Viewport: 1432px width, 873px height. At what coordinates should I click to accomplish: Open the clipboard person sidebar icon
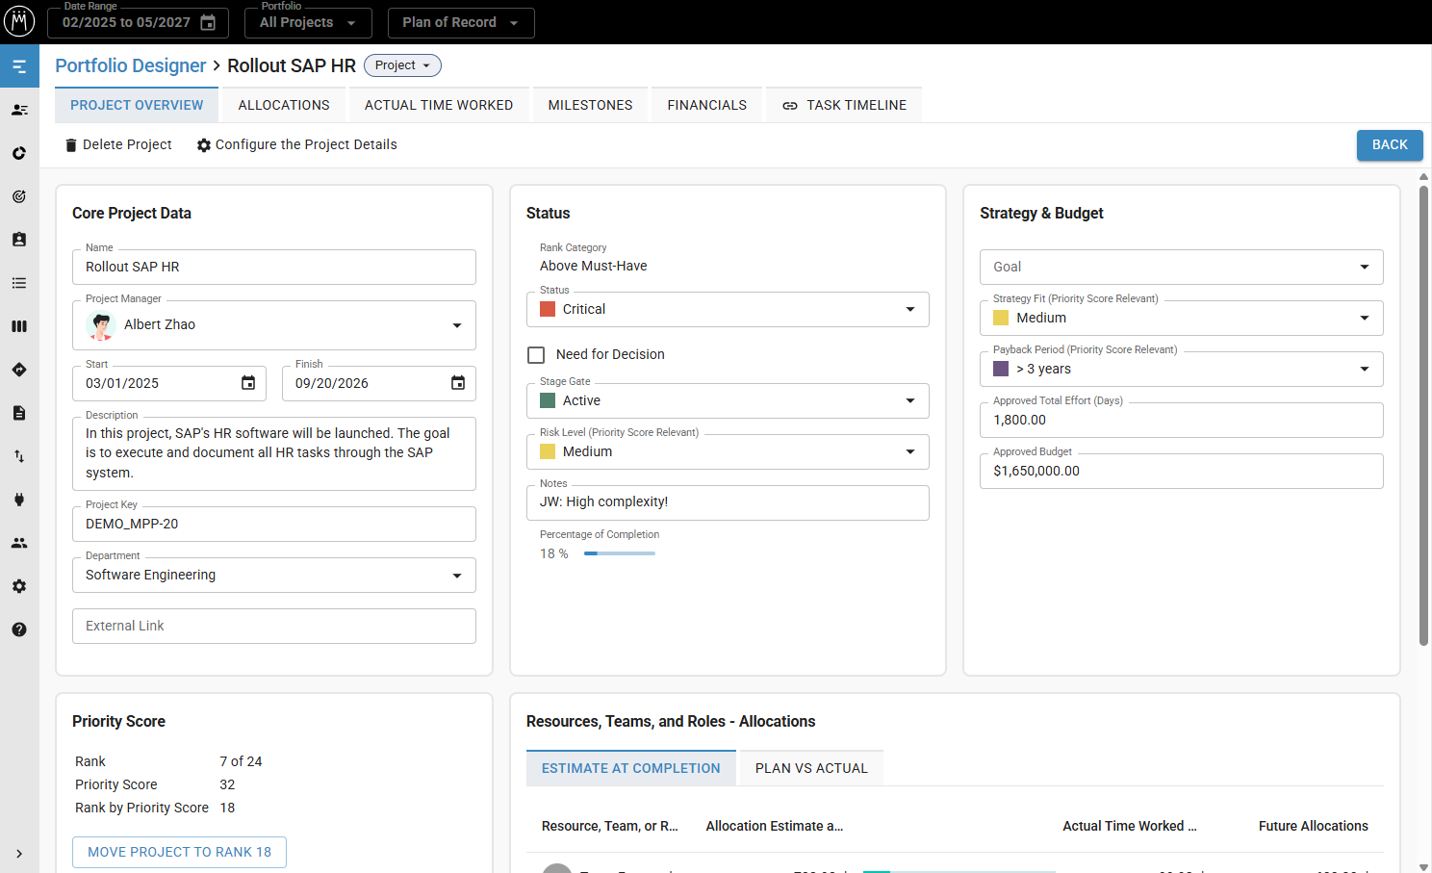[x=19, y=240]
